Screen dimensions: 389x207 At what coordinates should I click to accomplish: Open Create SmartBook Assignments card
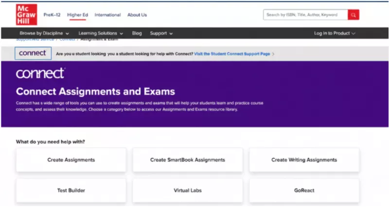pos(188,160)
